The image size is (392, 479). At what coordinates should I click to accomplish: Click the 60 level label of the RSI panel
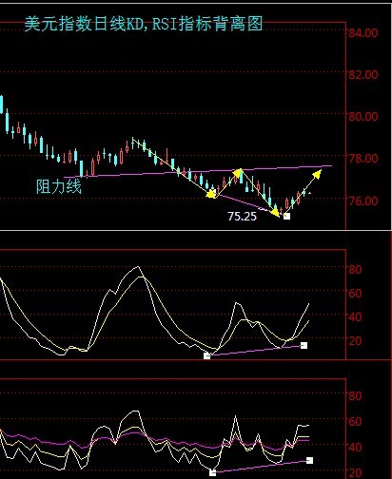click(355, 422)
